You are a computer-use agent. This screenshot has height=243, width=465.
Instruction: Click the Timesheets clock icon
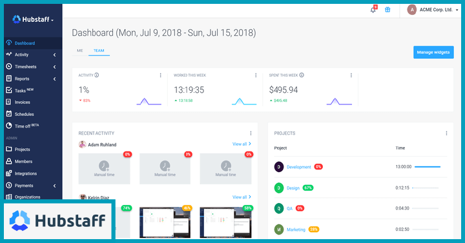(x=9, y=66)
